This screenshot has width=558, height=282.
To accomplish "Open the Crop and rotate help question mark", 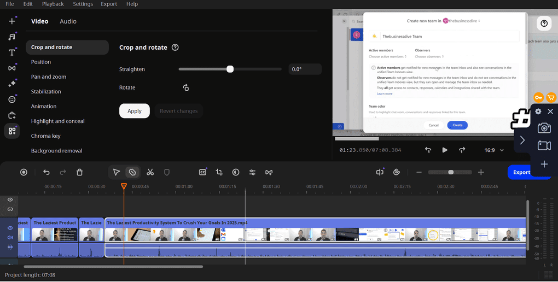I will click(175, 48).
